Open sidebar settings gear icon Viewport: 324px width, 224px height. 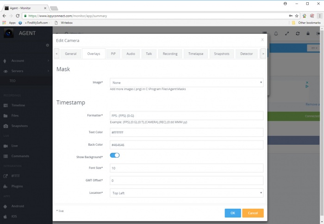pos(48,45)
